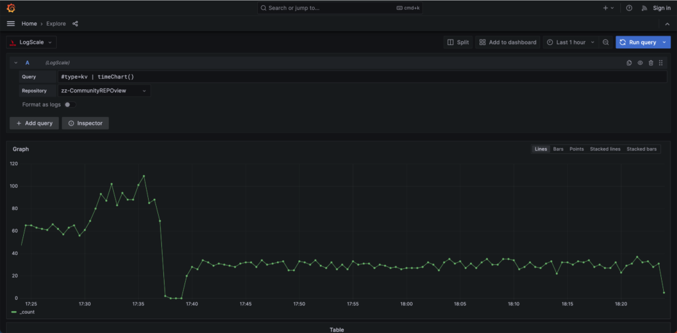Zoom out the time range
This screenshot has width=677, height=333.
coord(606,42)
